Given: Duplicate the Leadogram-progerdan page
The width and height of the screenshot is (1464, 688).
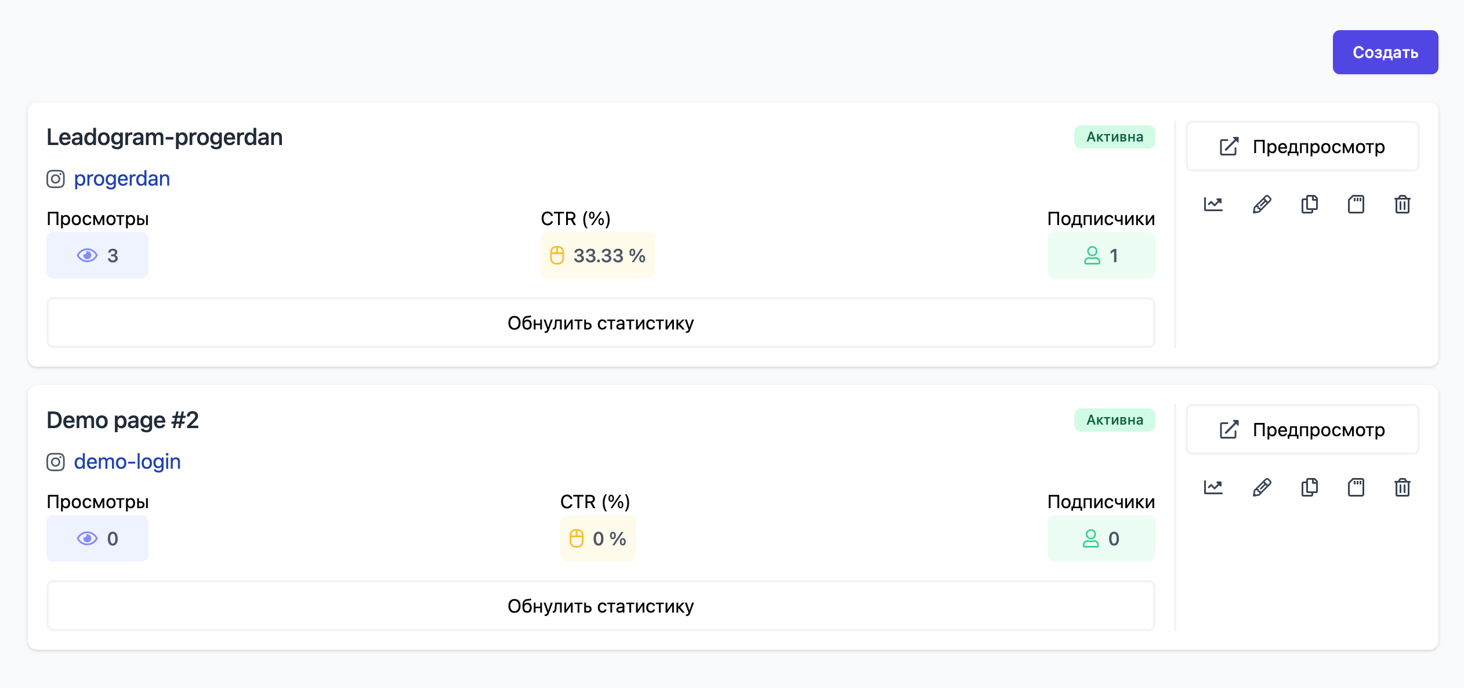Looking at the screenshot, I should [x=1309, y=204].
